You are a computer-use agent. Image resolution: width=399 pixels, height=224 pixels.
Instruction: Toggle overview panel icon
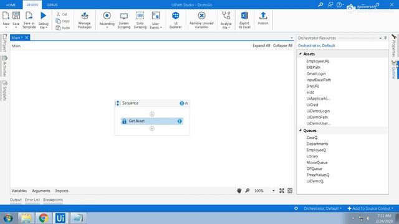click(x=290, y=191)
